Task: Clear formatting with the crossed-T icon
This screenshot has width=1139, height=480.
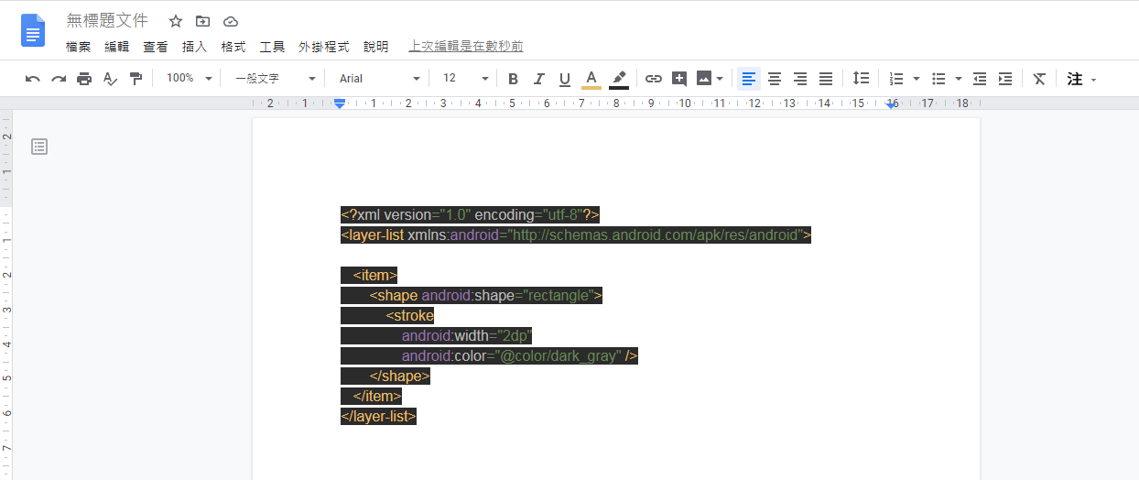Action: pos(1039,79)
